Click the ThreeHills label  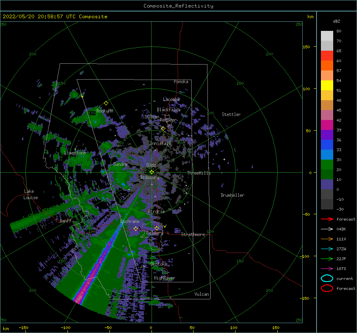[x=199, y=173]
